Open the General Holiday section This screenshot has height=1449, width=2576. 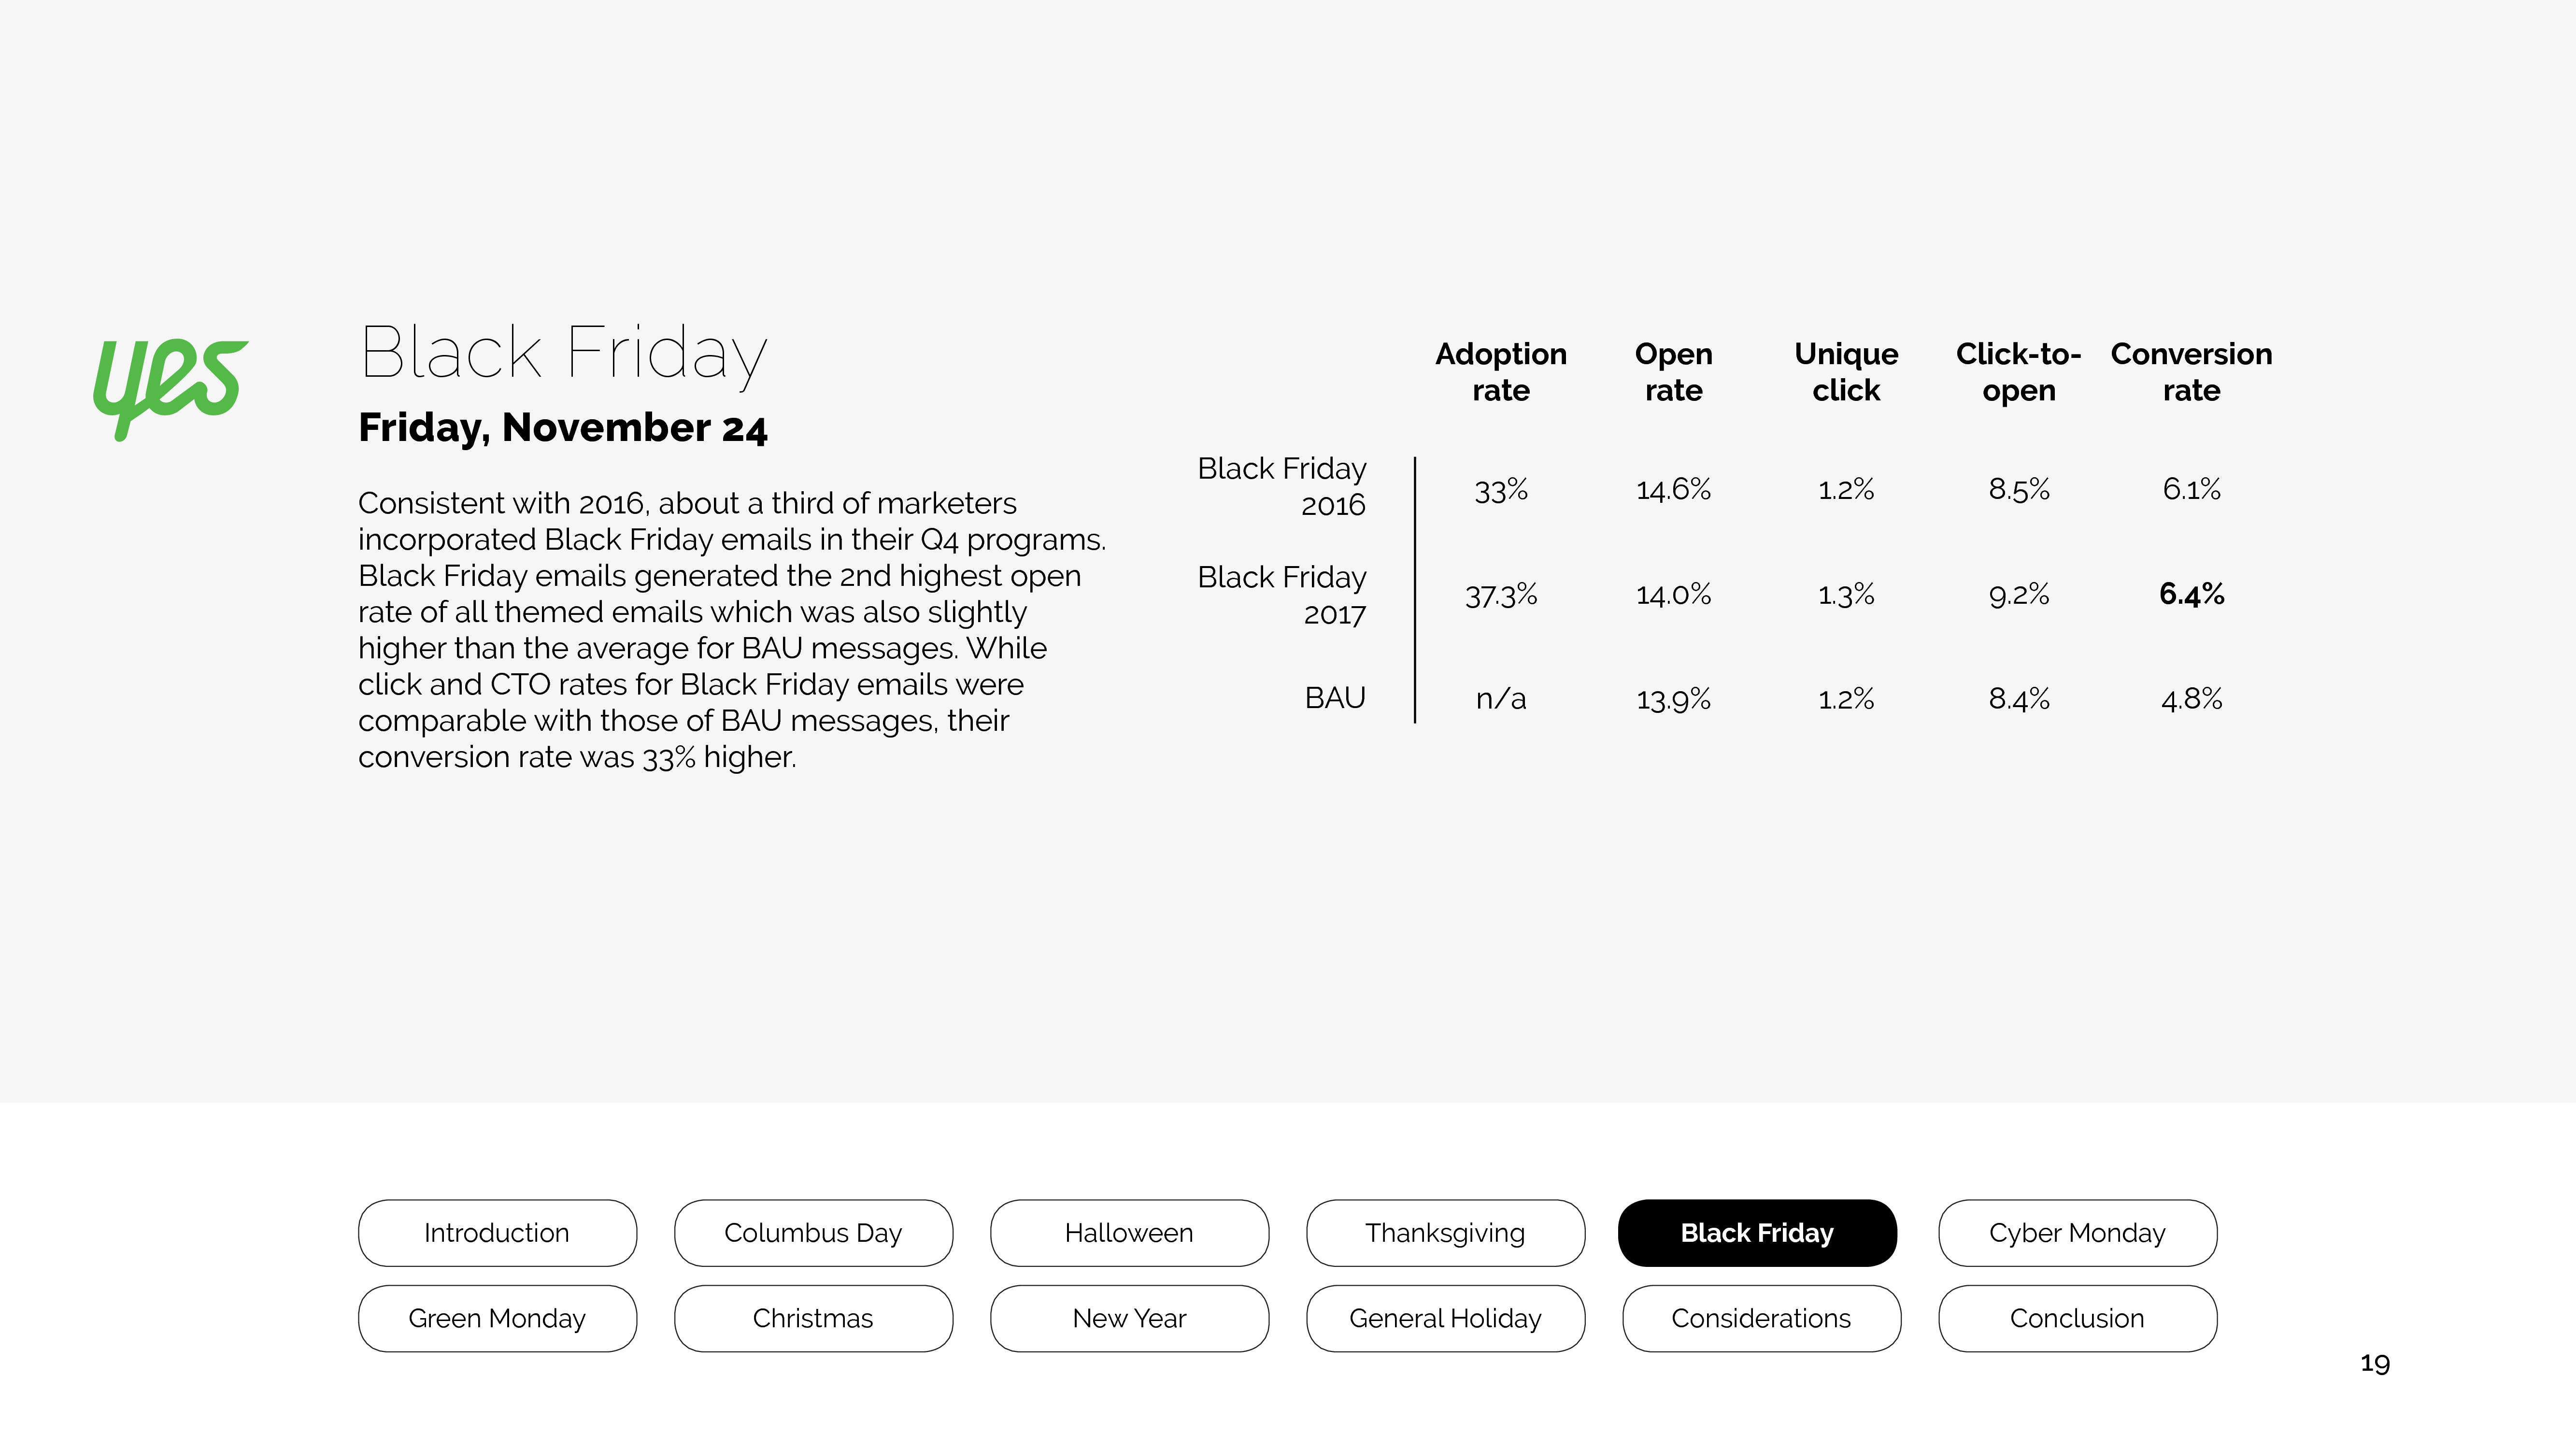pos(1445,1318)
